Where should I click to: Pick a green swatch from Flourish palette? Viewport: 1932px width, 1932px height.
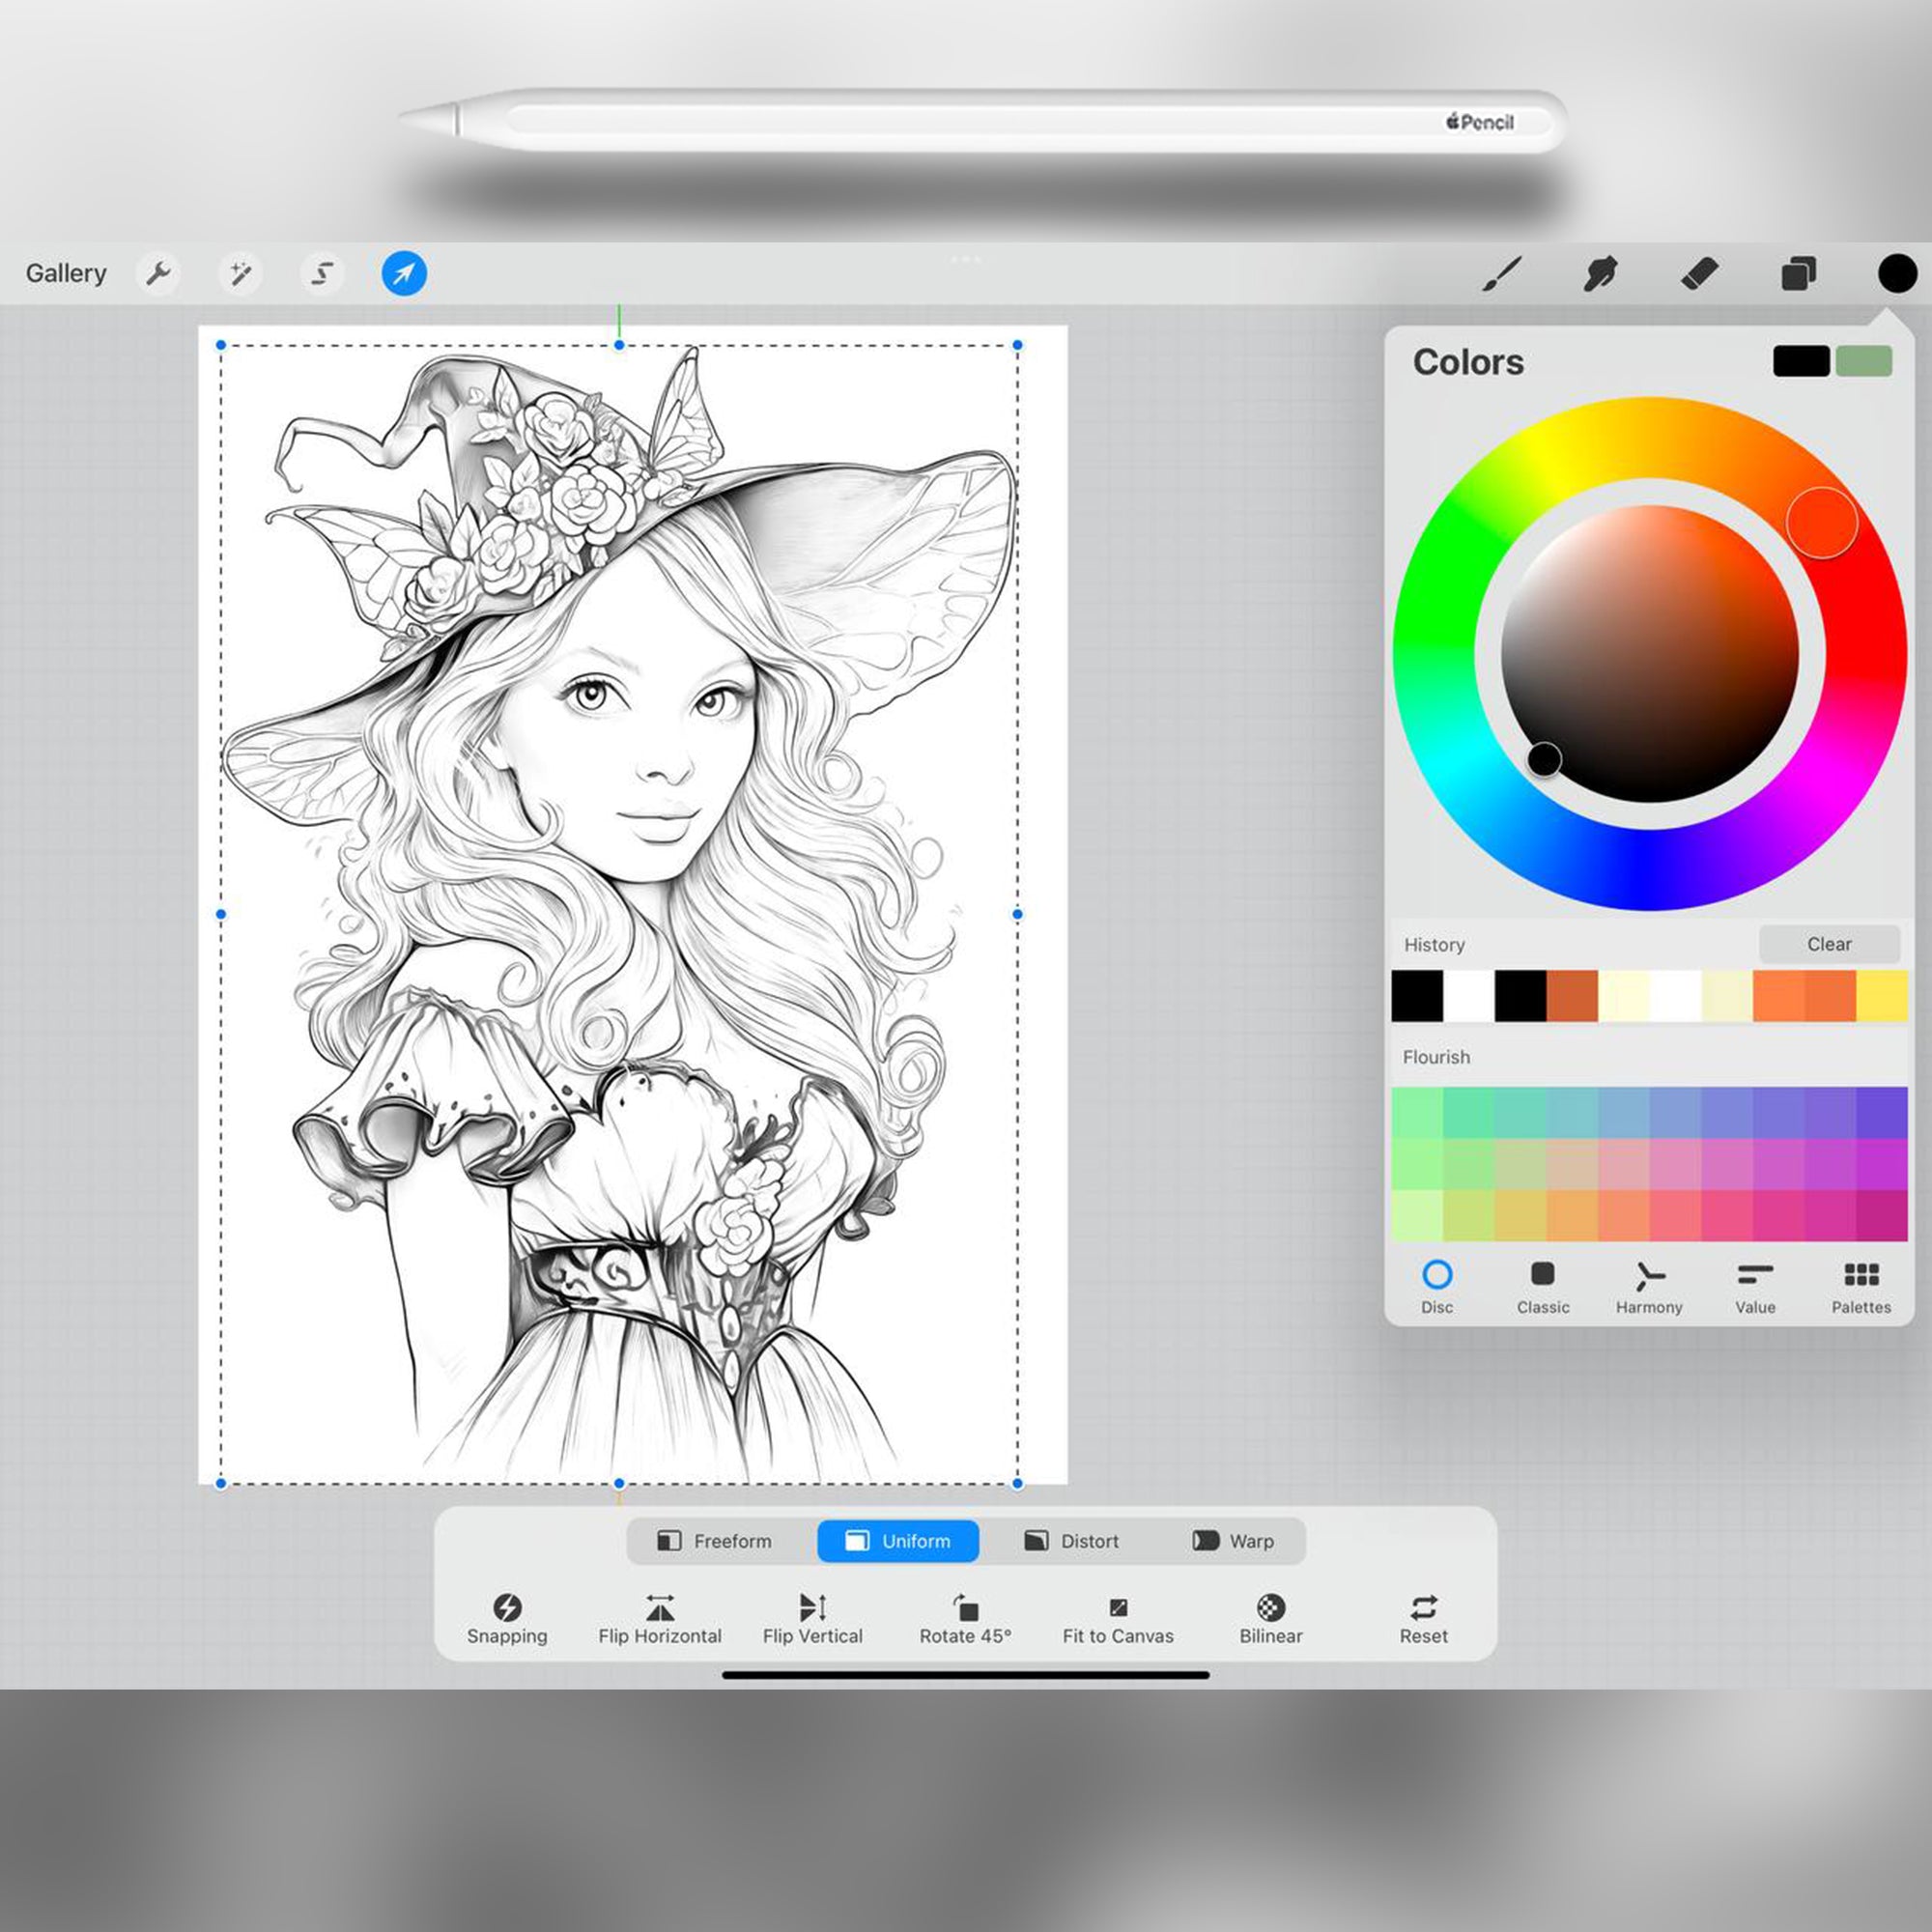tap(1419, 1110)
